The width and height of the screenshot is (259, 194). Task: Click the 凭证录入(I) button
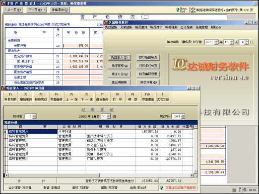coord(119,57)
